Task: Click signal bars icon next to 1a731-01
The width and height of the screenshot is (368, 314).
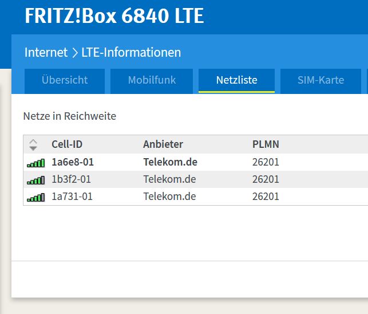Action: tap(36, 198)
